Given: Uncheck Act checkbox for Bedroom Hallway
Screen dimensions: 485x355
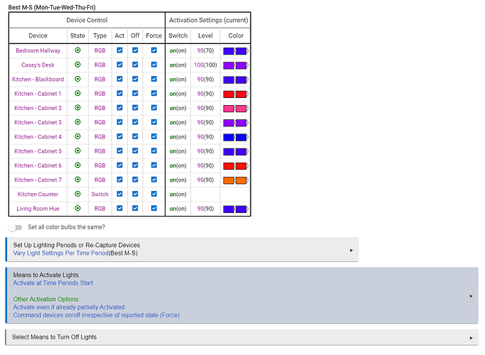Looking at the screenshot, I should 120,50.
